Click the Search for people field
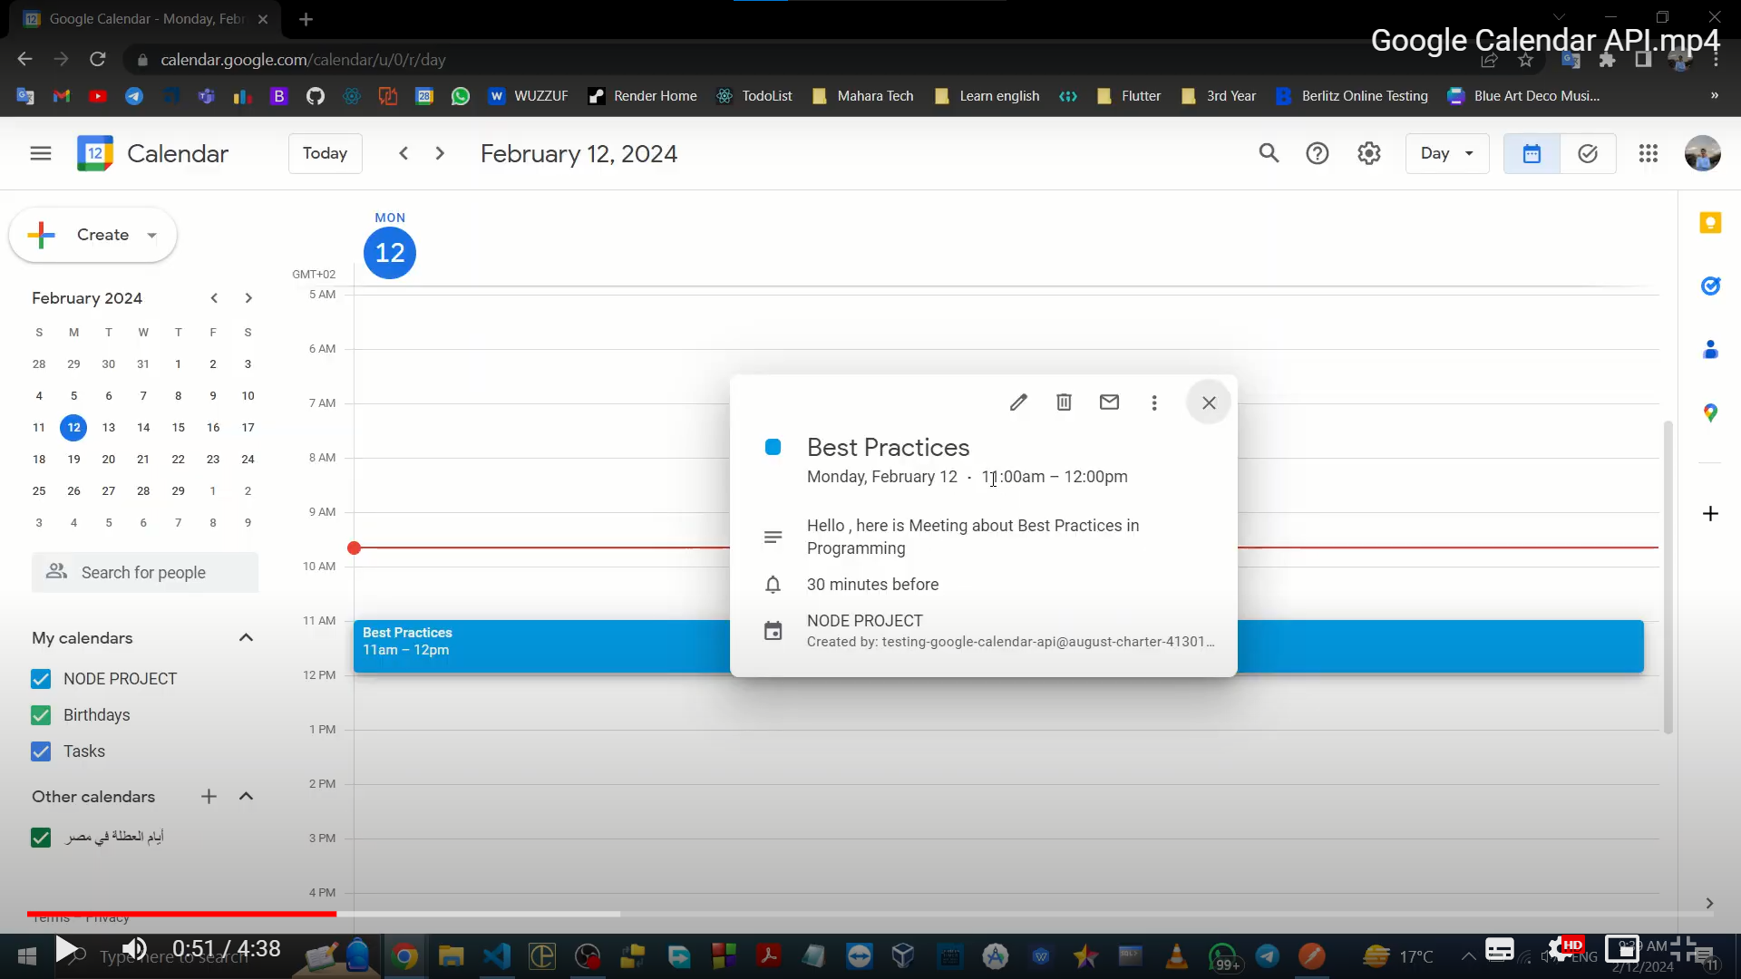The width and height of the screenshot is (1741, 979). click(x=145, y=573)
